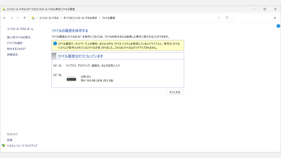Image resolution: width=281 pixels, height=158 pixels.
Task: Expand the chevron after コントロール パネル breadcrumb
Action: click(61, 18)
